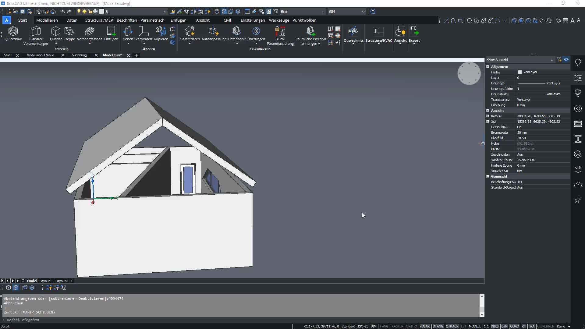This screenshot has width=585, height=329.
Task: Toggle OTRACK in status bar
Action: click(452, 326)
